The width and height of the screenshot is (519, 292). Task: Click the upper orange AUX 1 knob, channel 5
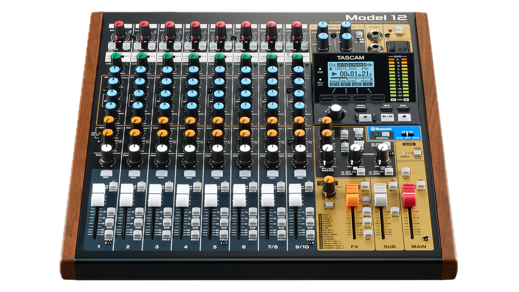click(x=217, y=124)
